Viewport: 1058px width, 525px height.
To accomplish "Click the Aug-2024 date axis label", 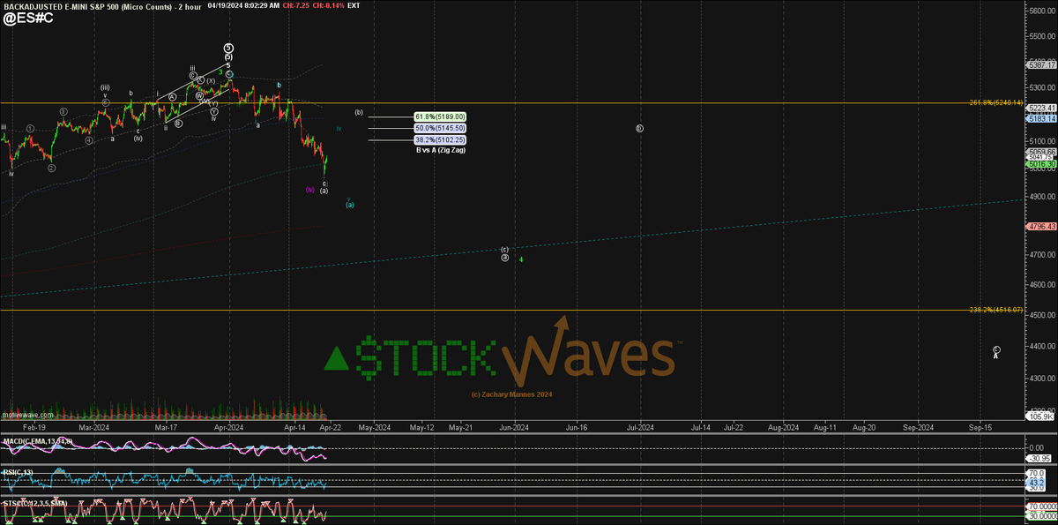I will [x=783, y=427].
